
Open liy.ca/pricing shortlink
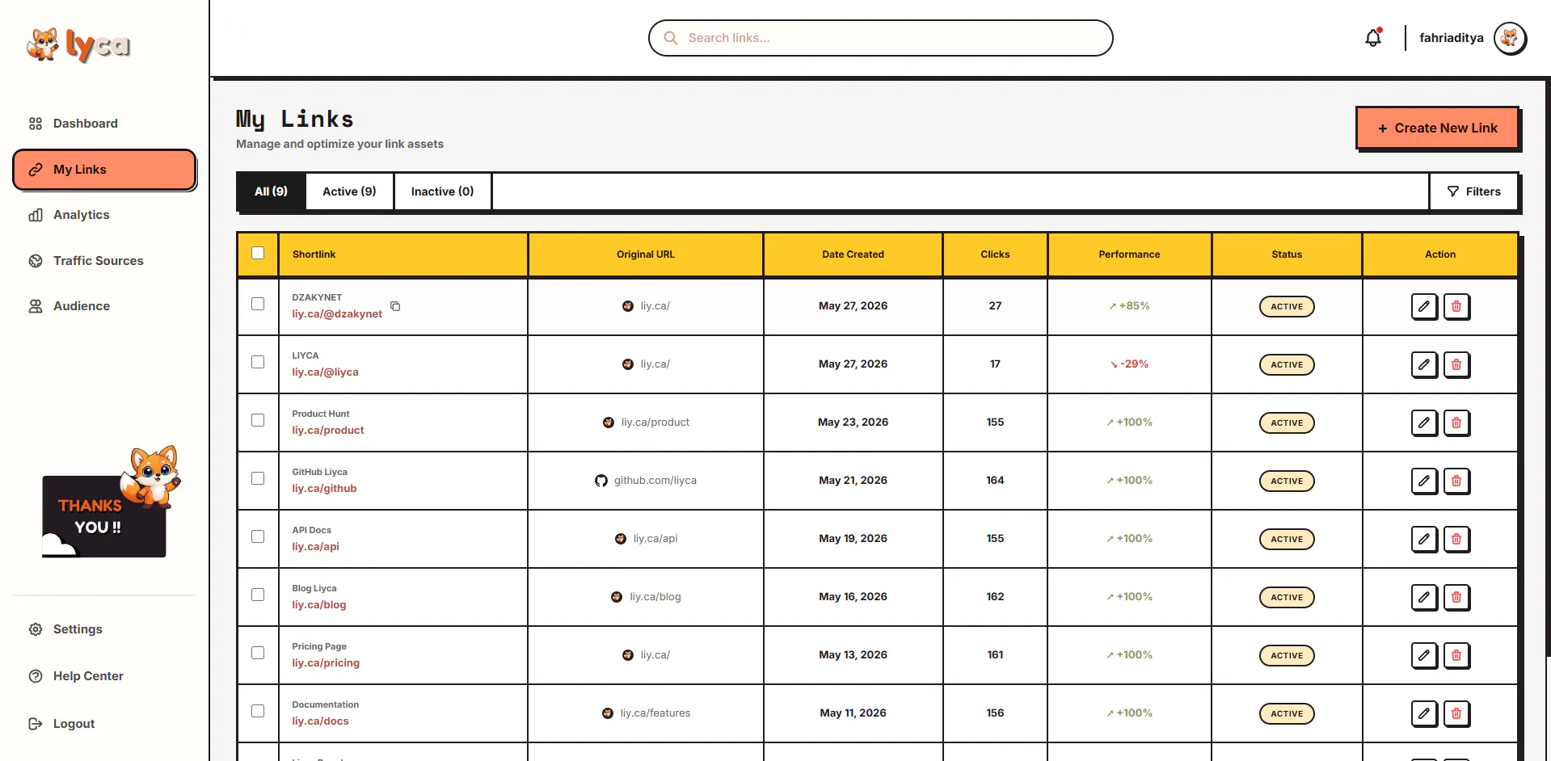click(326, 663)
